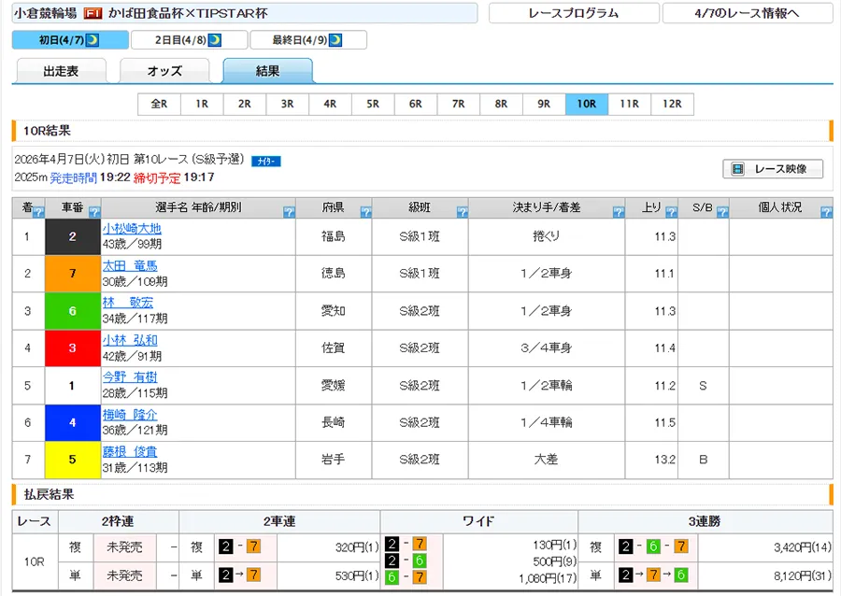
Task: Open the オッズ tab
Action: coord(164,71)
